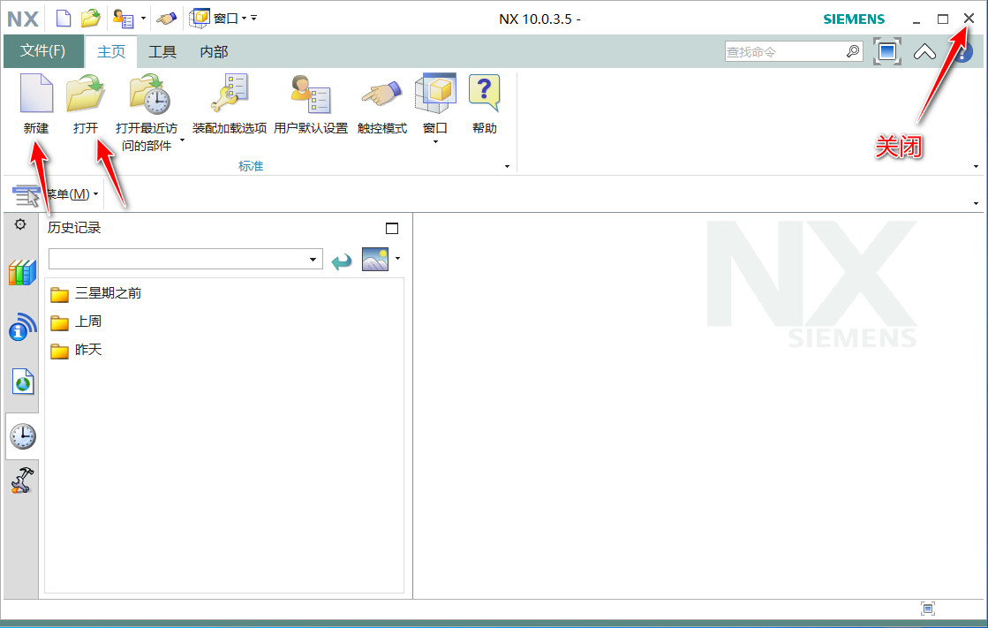
Task: Click 打开最近访问的部件 icon
Action: click(149, 94)
